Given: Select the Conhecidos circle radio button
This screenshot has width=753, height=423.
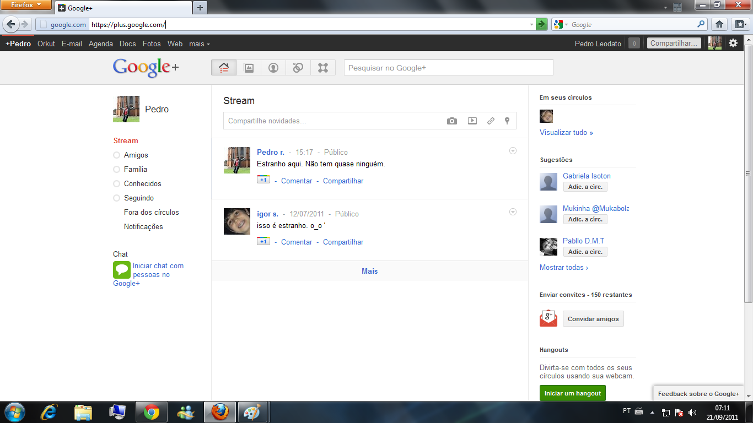Looking at the screenshot, I should (x=116, y=184).
